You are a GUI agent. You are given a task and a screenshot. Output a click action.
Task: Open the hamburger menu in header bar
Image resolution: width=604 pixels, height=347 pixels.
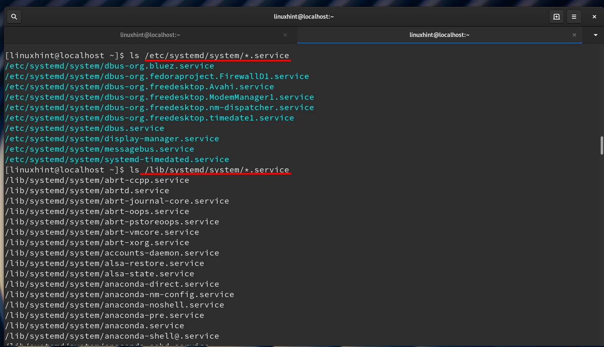(574, 17)
